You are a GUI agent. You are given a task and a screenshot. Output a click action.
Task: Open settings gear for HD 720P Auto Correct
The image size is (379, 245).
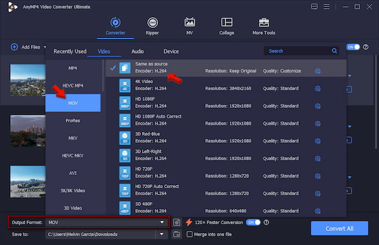pos(318,193)
